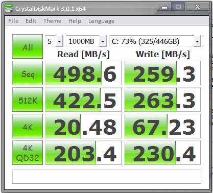The height and width of the screenshot is (193, 213).
Task: Open the Edit menu
Action: 31,21
